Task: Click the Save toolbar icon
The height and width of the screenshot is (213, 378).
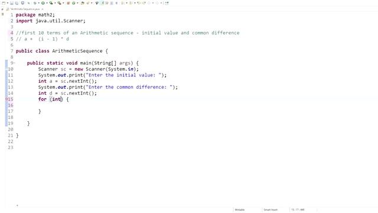Action: click(11, 3)
